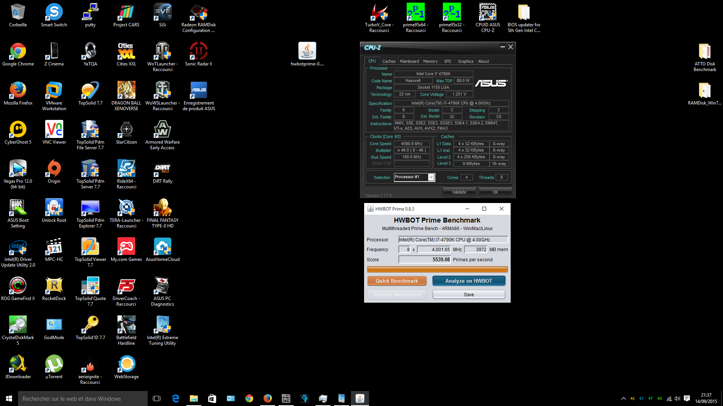723x406 pixels.
Task: Click the greyed Stability Benchmark button
Action: [x=397, y=294]
